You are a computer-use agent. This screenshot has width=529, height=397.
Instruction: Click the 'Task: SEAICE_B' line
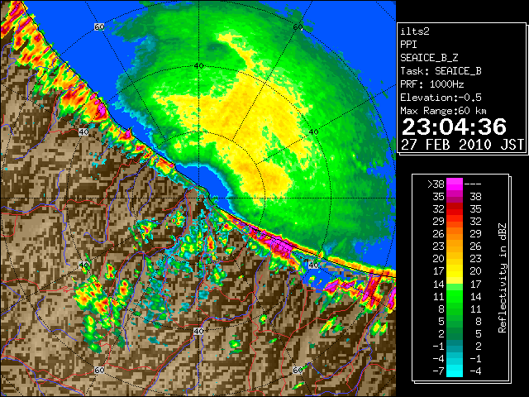coord(441,71)
